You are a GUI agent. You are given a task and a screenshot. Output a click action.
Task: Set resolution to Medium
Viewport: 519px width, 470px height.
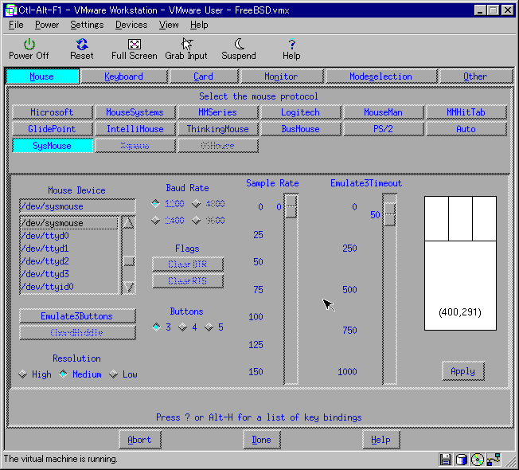(63, 374)
